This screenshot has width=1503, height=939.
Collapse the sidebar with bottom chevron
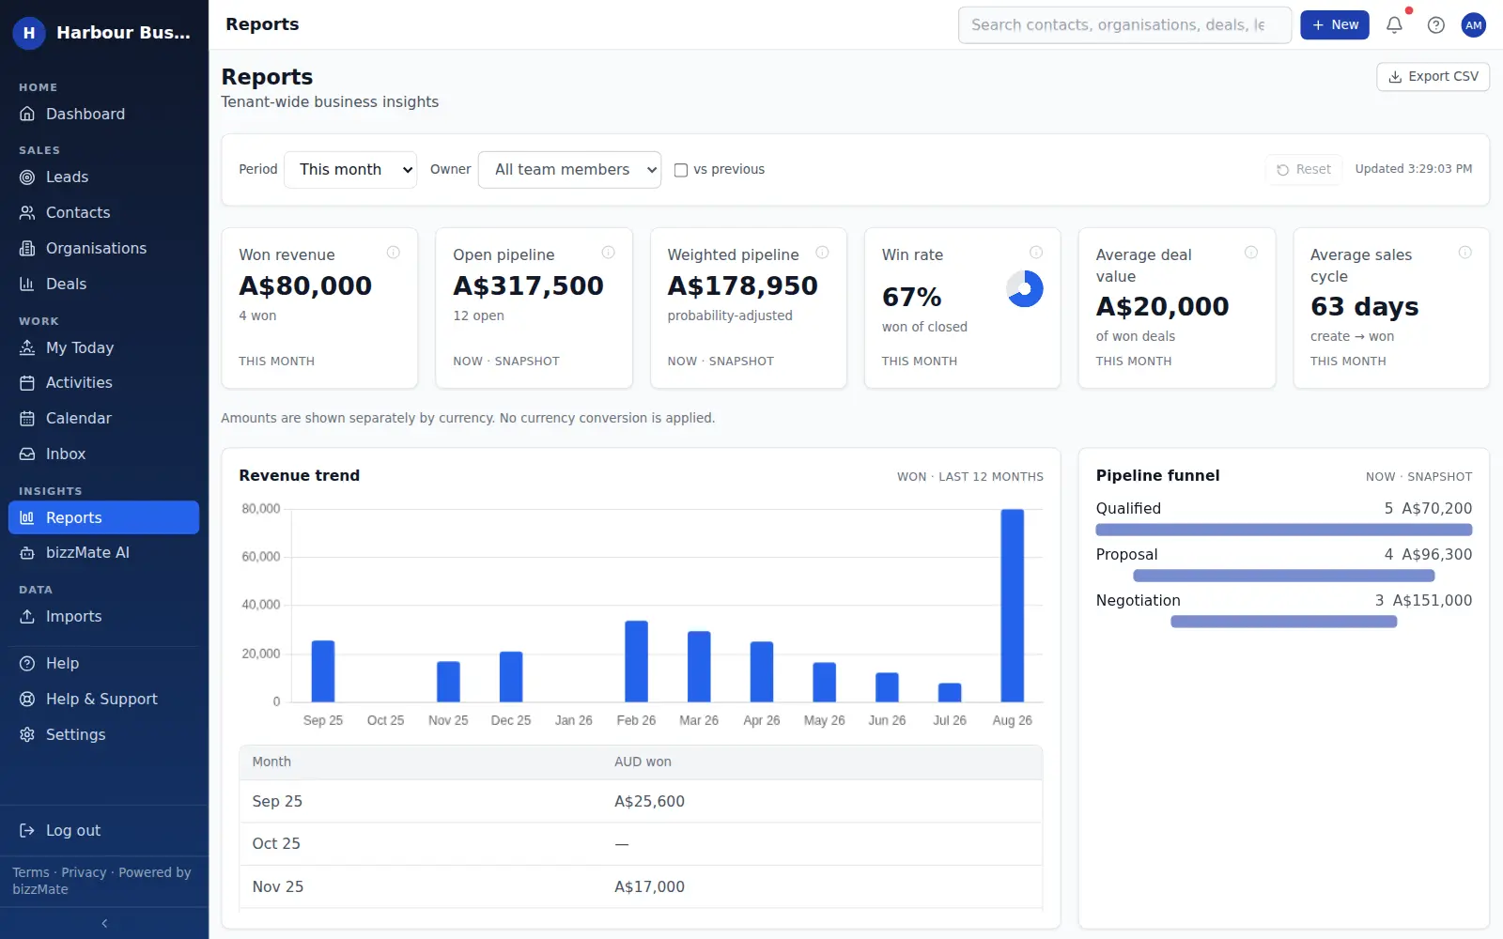[104, 923]
